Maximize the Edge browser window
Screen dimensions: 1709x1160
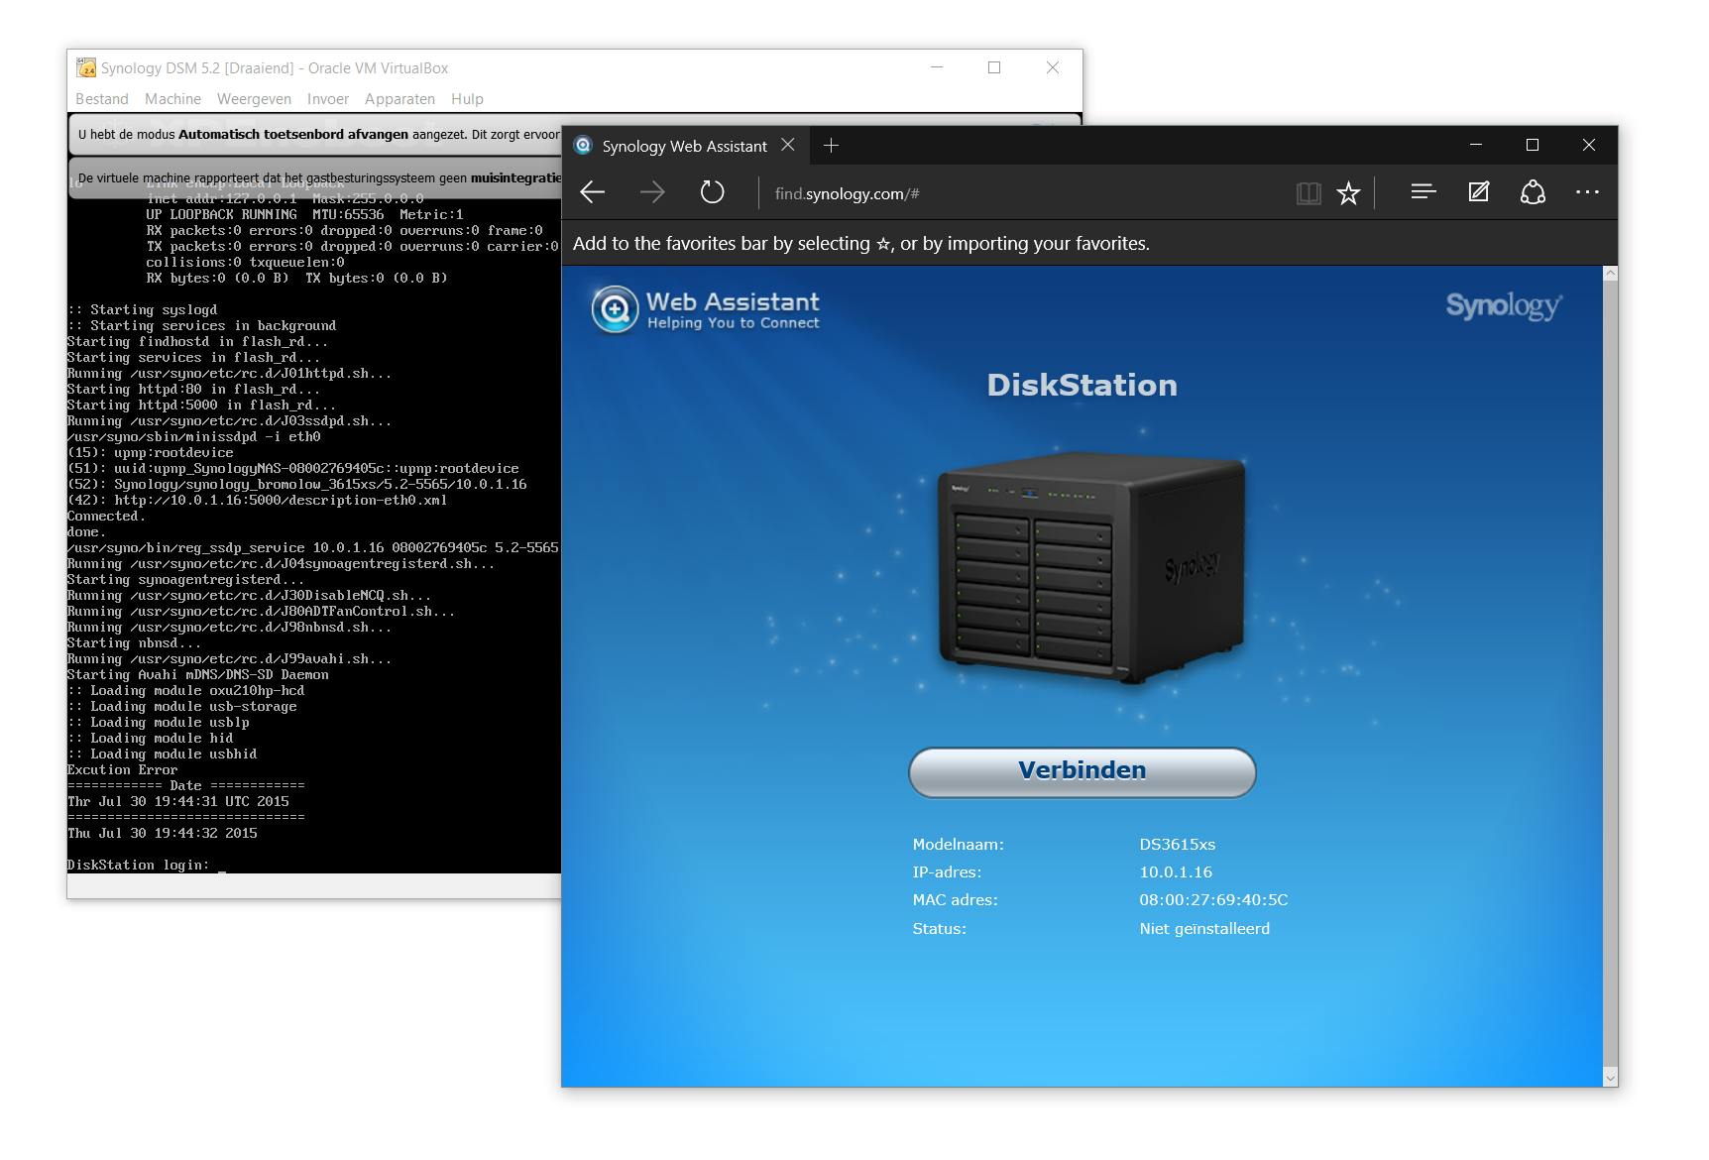[x=1533, y=145]
